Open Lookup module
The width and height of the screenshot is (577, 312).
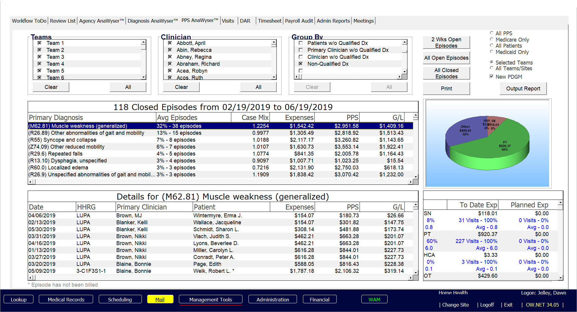[x=19, y=300]
